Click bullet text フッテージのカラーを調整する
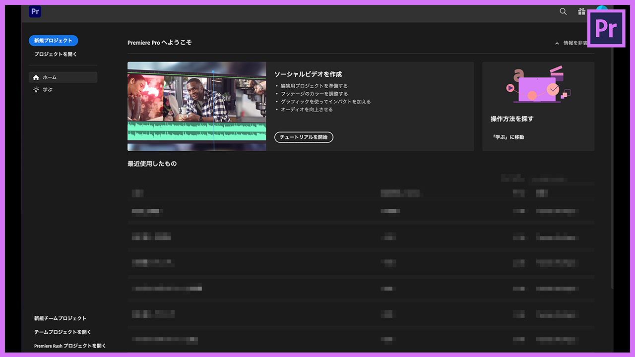Screen dimensions: 635x357 click(x=314, y=94)
